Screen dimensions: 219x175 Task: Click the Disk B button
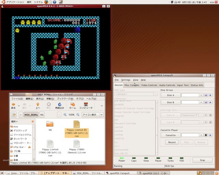(170, 102)
